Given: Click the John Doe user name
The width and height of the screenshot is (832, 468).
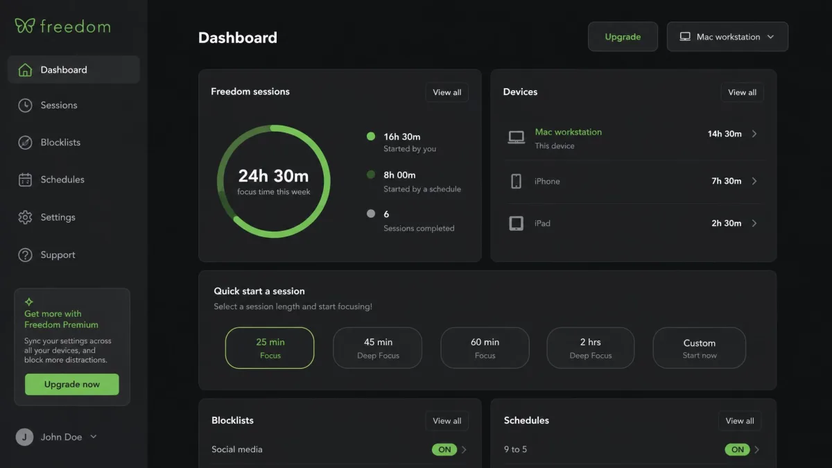Looking at the screenshot, I should tap(61, 437).
